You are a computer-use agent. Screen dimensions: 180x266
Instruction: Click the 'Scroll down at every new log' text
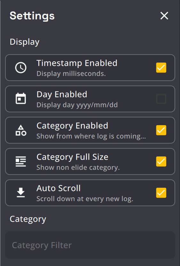pos(85,199)
